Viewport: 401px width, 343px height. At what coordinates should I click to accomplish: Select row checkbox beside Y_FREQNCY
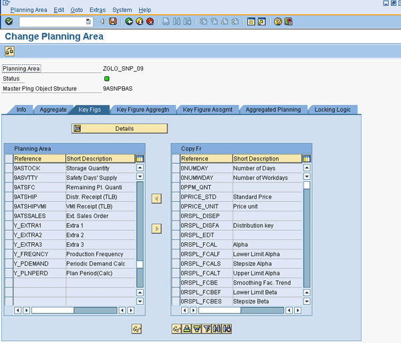[9, 254]
